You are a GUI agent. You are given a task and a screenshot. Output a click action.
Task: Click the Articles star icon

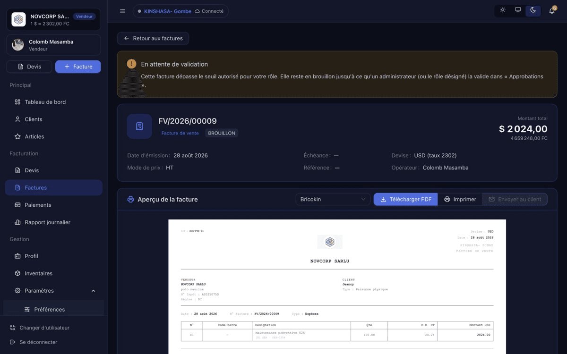(17, 136)
